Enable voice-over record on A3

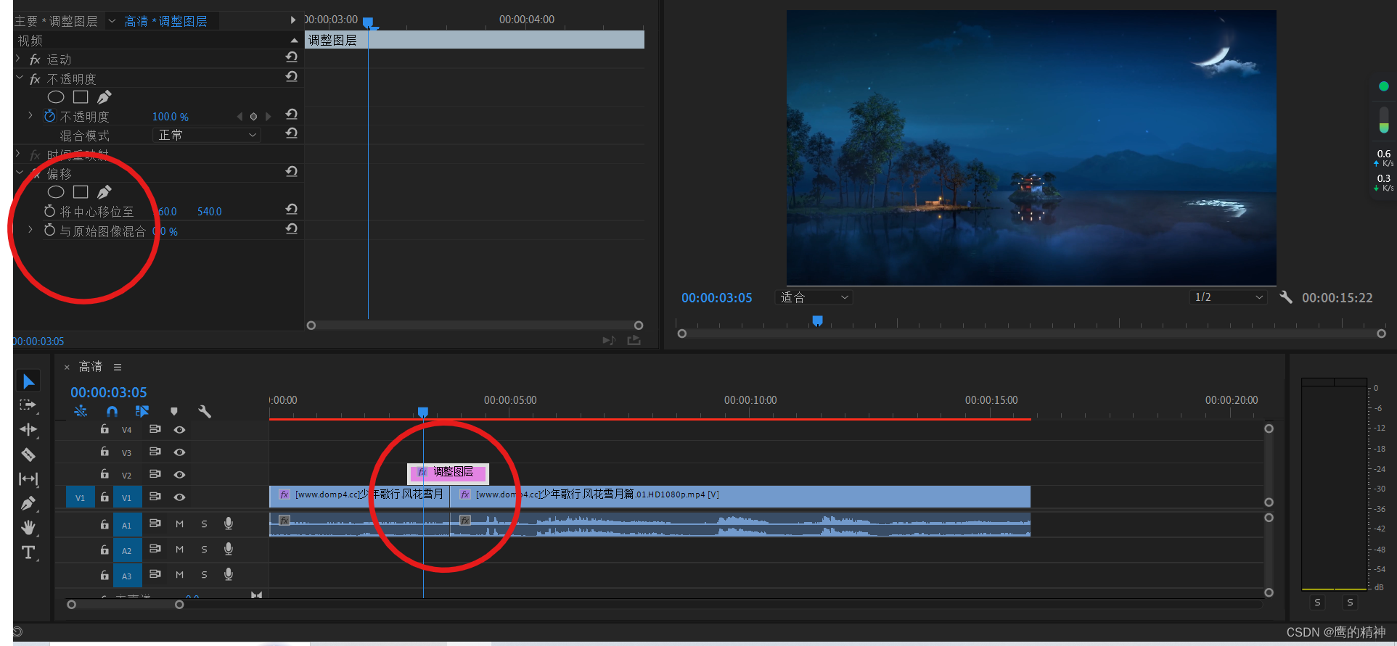pyautogui.click(x=229, y=574)
